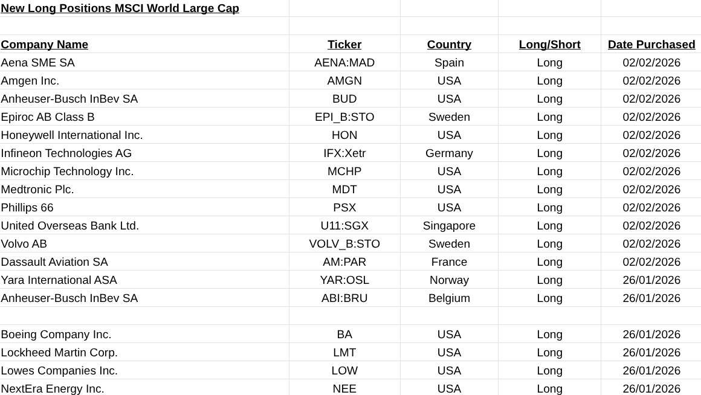This screenshot has height=395, width=701.
Task: Select the Singapore country cell
Action: click(x=449, y=226)
